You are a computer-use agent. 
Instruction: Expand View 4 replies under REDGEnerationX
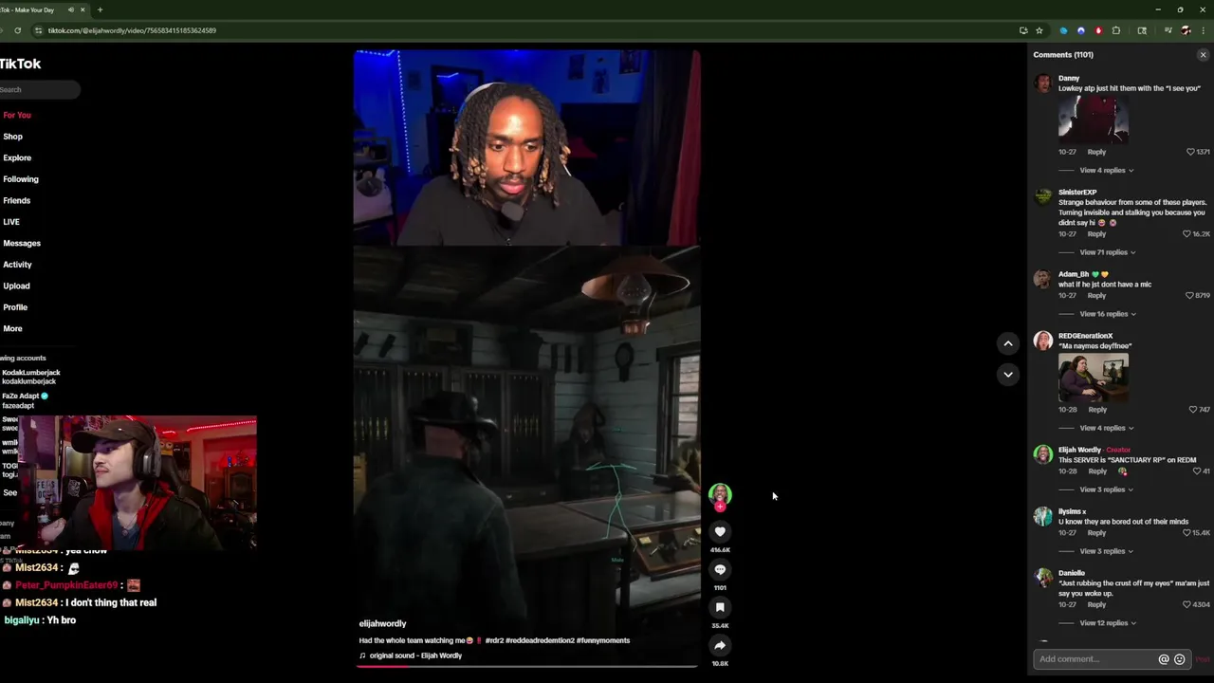1106,429
